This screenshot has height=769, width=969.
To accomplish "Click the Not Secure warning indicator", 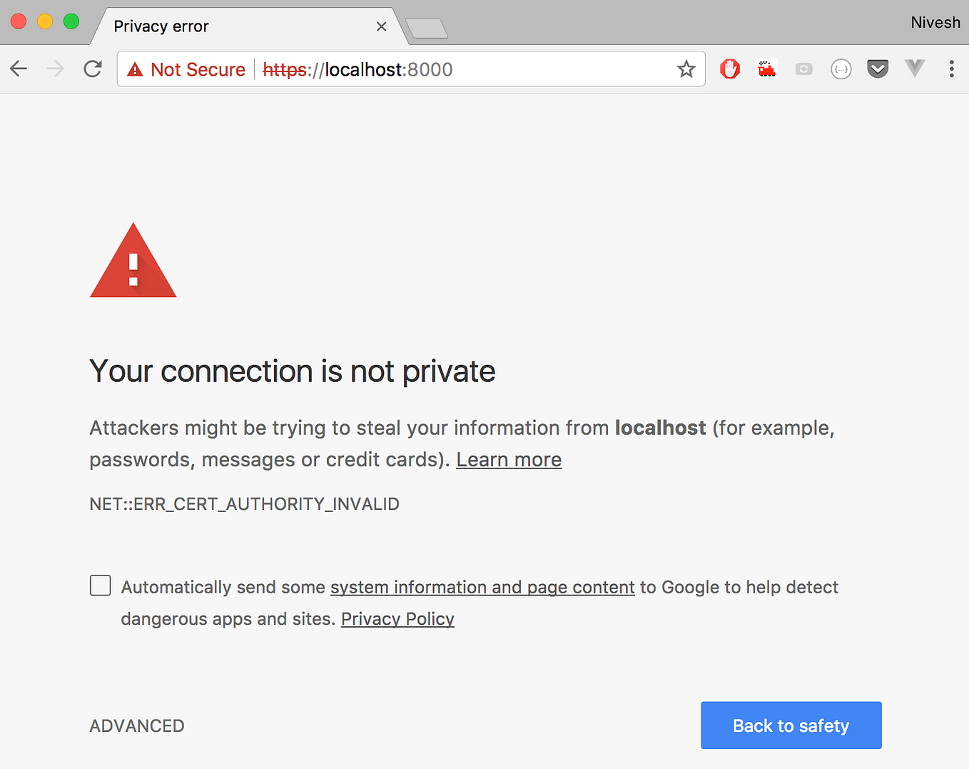I will 186,69.
